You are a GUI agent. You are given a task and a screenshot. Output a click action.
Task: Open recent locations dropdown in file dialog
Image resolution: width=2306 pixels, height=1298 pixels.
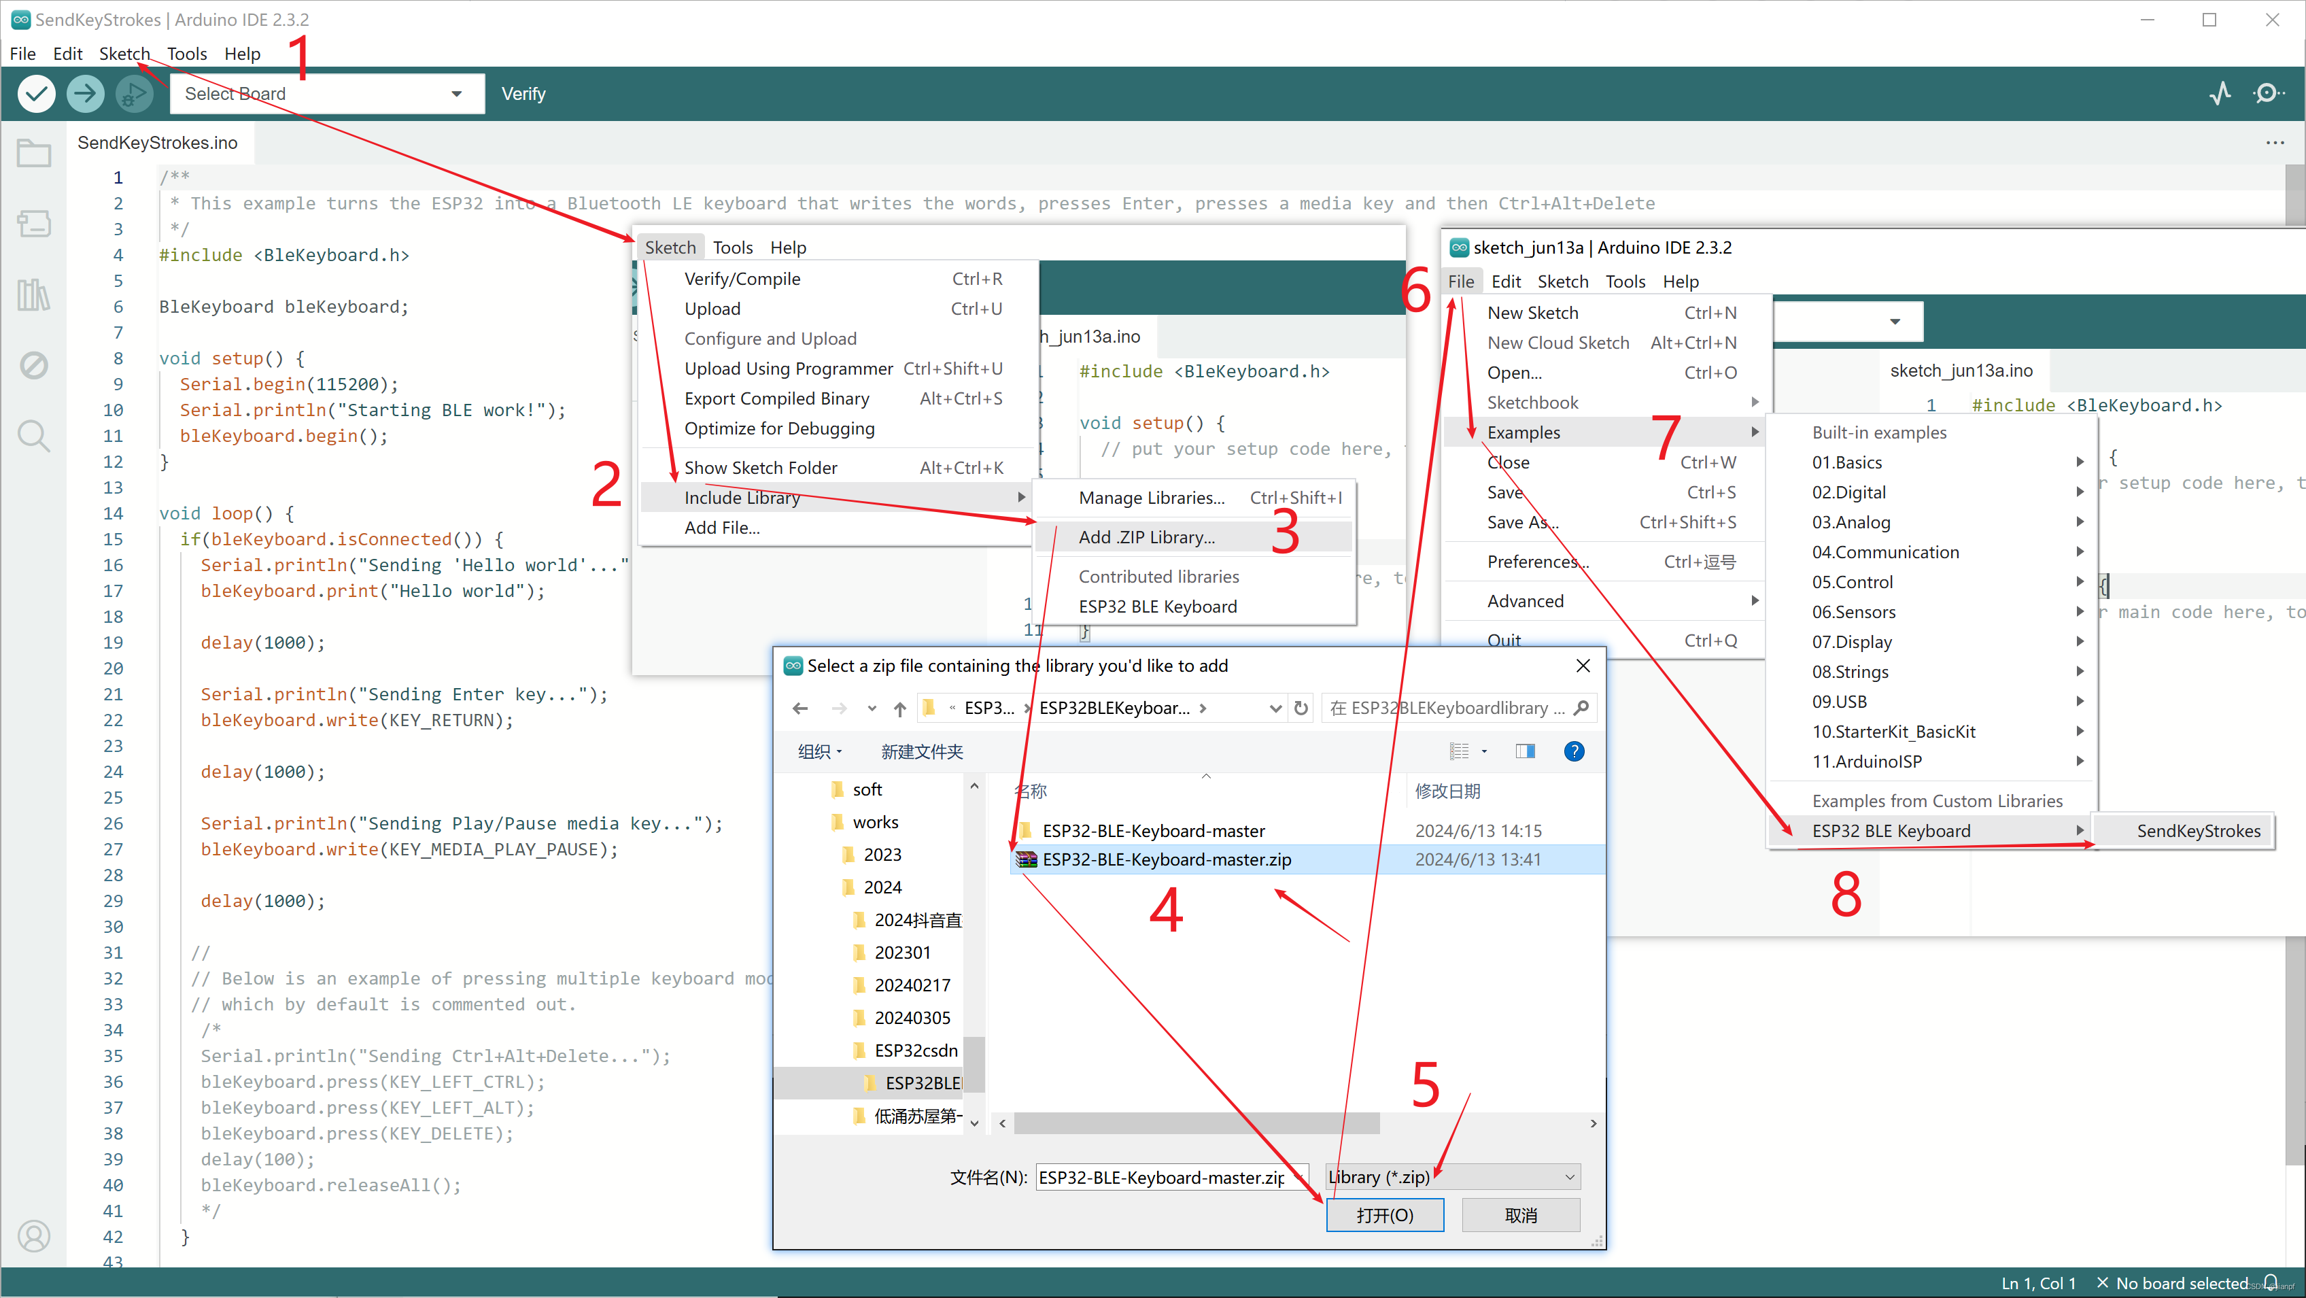tap(872, 708)
